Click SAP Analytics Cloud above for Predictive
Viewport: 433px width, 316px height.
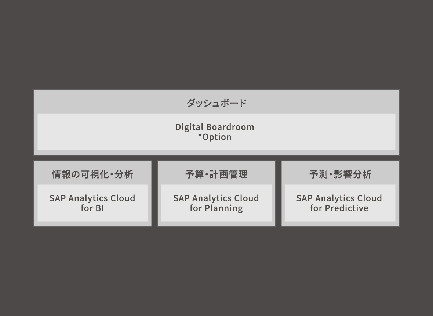pos(339,198)
